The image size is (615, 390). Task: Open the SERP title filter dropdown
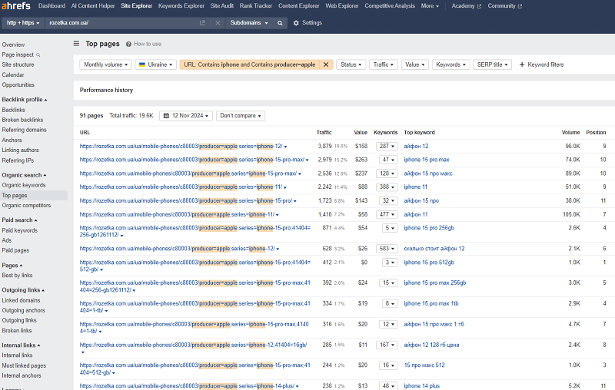point(492,64)
